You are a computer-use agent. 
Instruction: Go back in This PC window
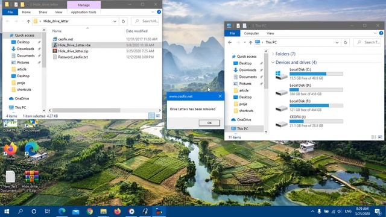pyautogui.click(x=230, y=43)
